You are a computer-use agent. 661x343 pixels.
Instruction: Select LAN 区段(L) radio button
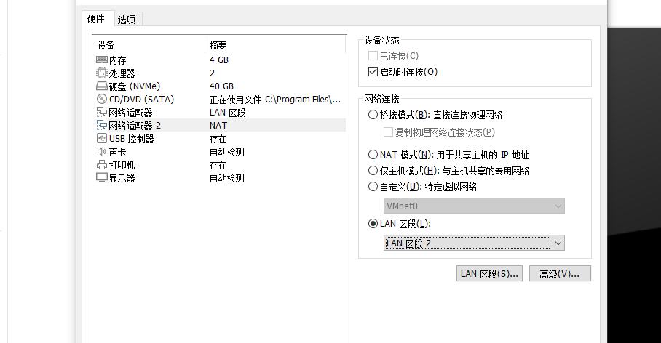[373, 224]
